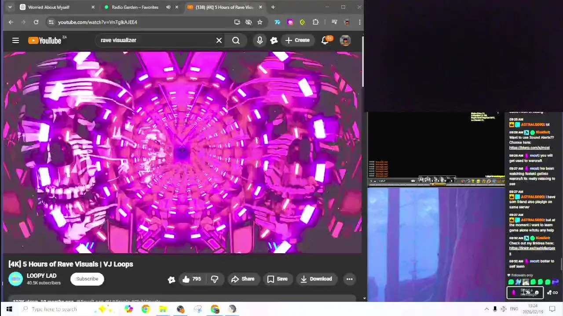
Task: Click the ENG language indicator
Action: pos(514,309)
